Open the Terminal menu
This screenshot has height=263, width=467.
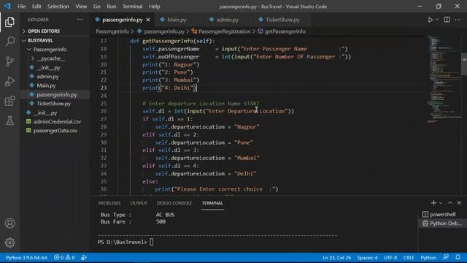pyautogui.click(x=132, y=7)
